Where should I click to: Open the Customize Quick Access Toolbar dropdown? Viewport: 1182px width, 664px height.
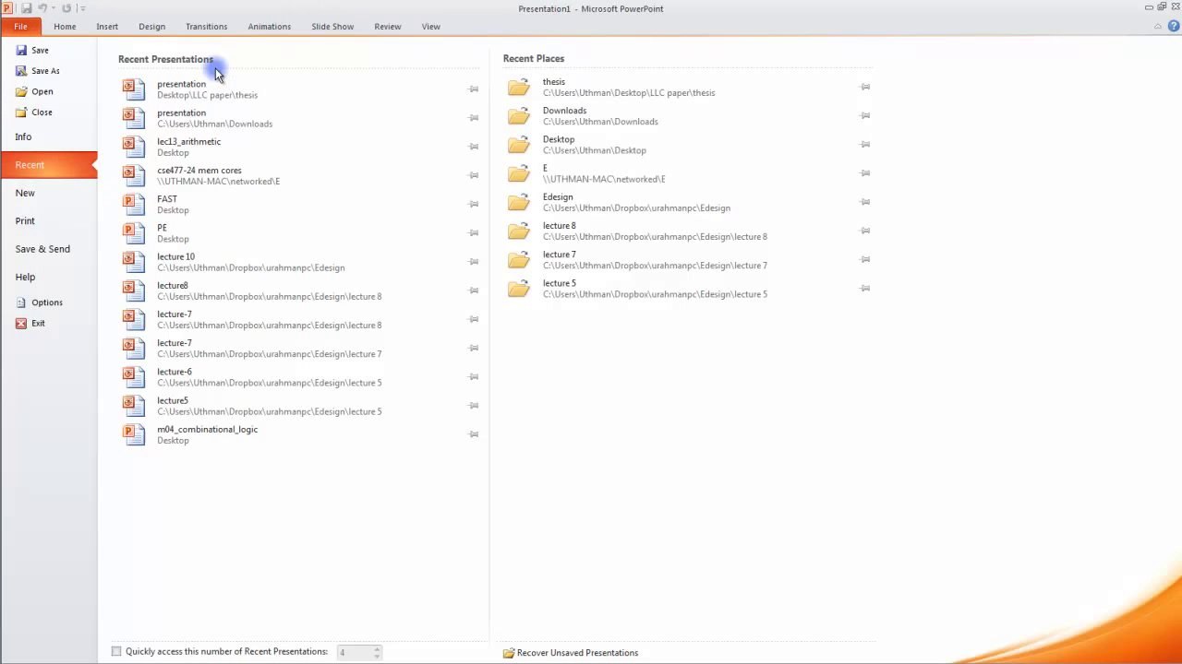[x=82, y=8]
